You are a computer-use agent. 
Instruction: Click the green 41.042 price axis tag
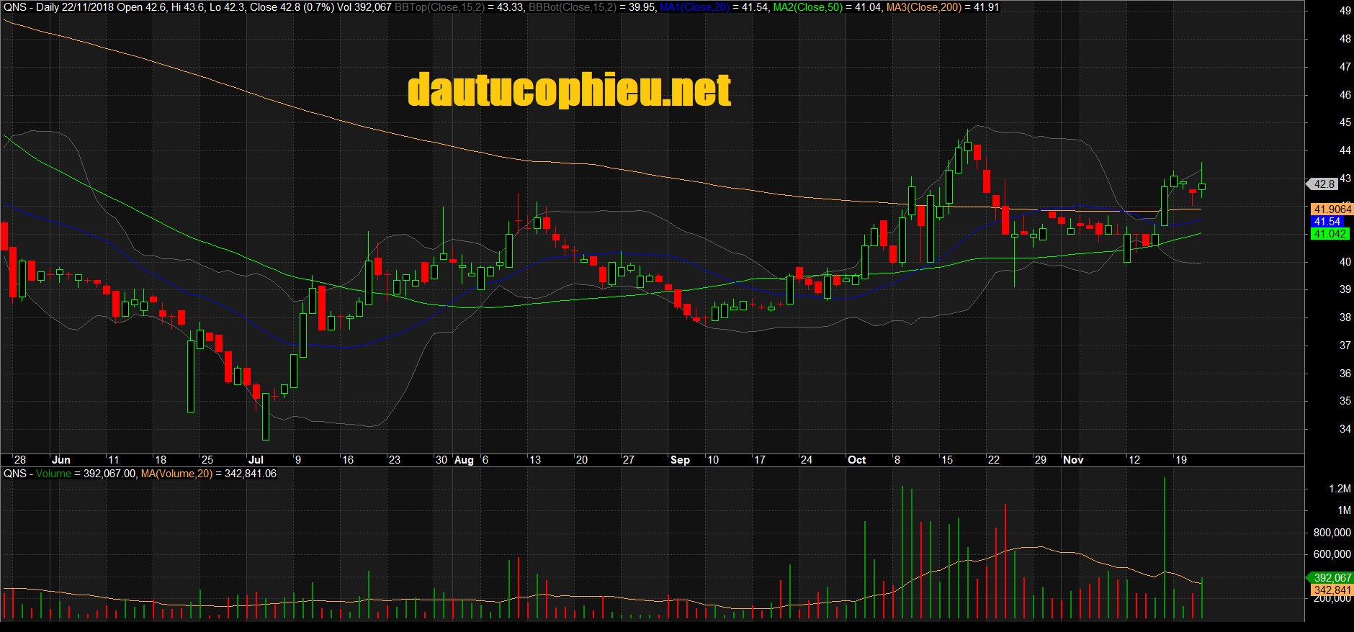coord(1330,234)
